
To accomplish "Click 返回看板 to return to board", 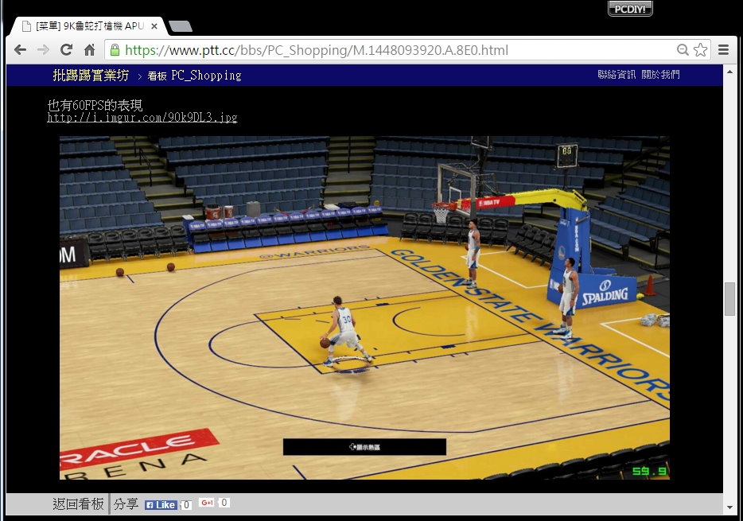I will 78,504.
